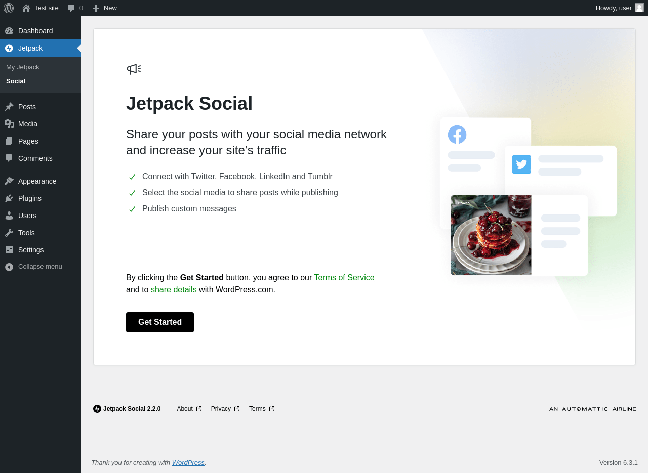Click the Media icon in sidebar
Screen dimensions: 648x473
9,124
